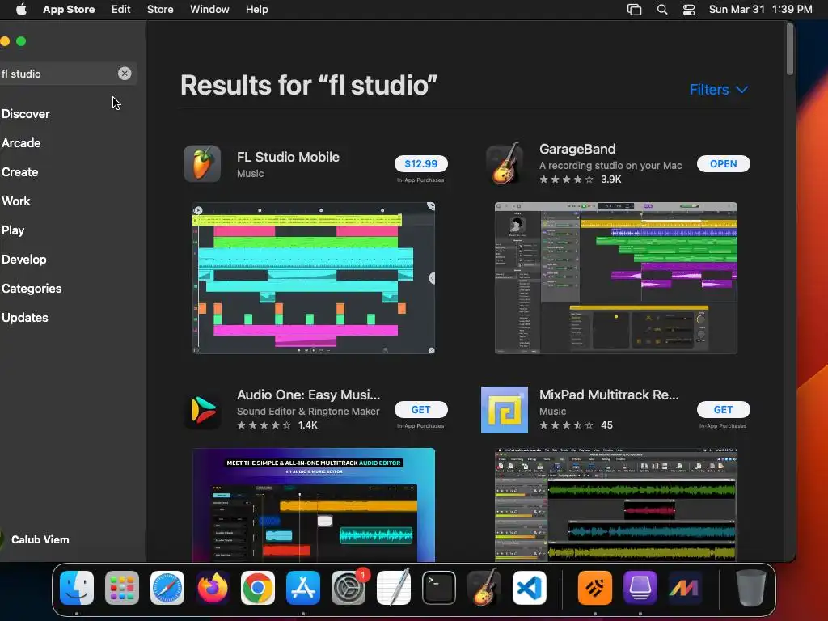Open the Audio One: Easy Musi... title

308,395
